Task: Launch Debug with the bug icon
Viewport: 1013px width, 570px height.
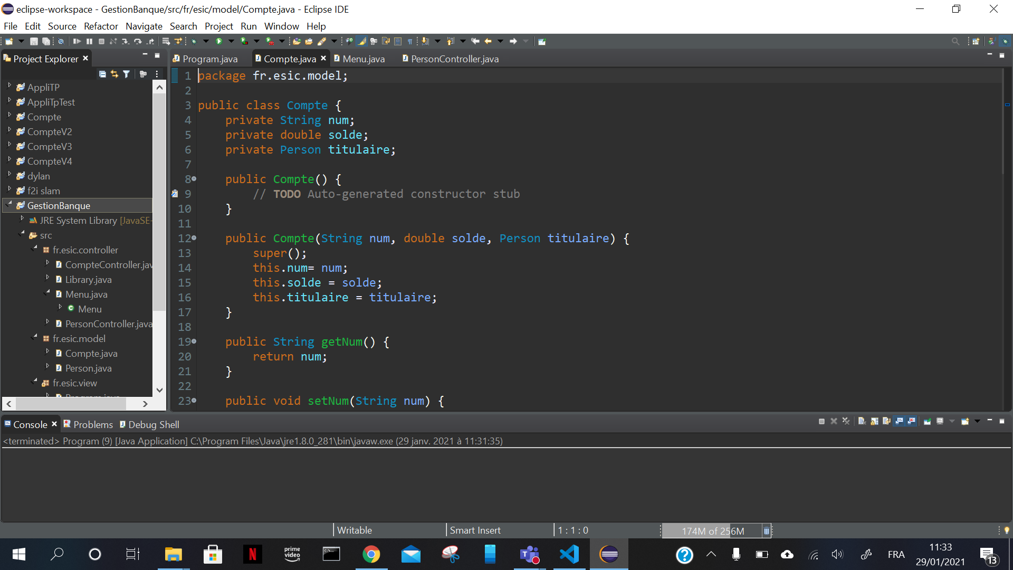Action: coord(194,41)
